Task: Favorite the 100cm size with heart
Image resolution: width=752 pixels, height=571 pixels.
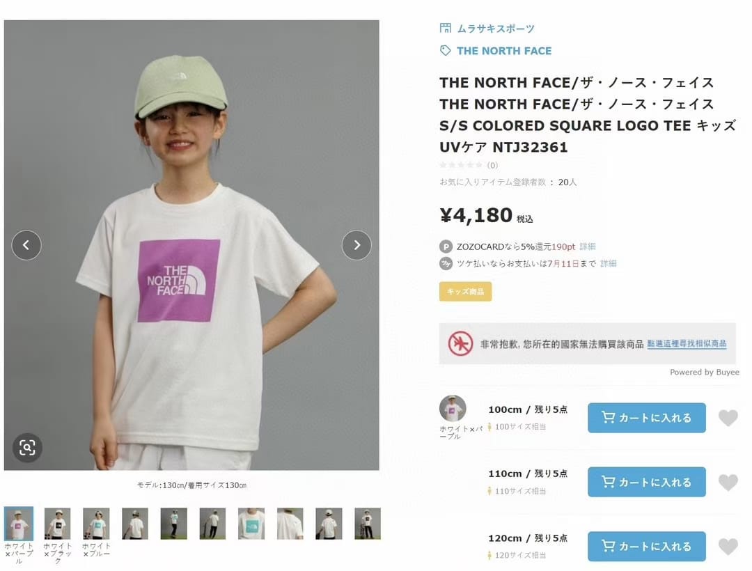Action: click(x=728, y=418)
